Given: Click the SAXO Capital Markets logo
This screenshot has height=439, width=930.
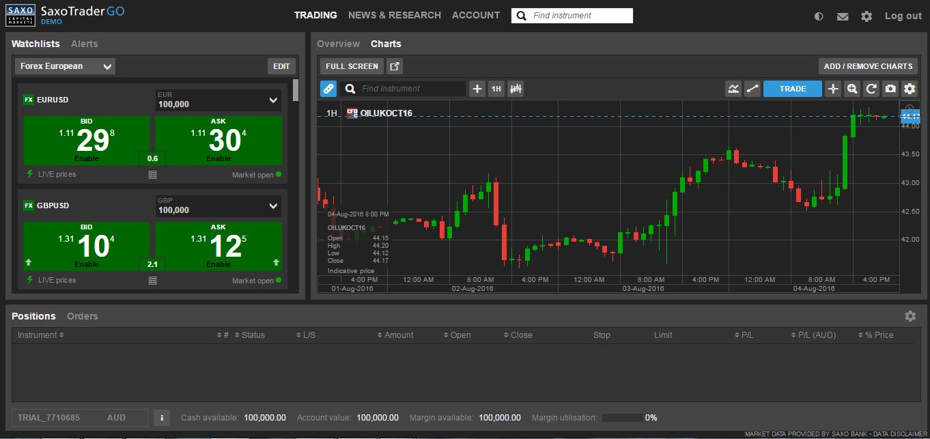Looking at the screenshot, I should pyautogui.click(x=20, y=16).
